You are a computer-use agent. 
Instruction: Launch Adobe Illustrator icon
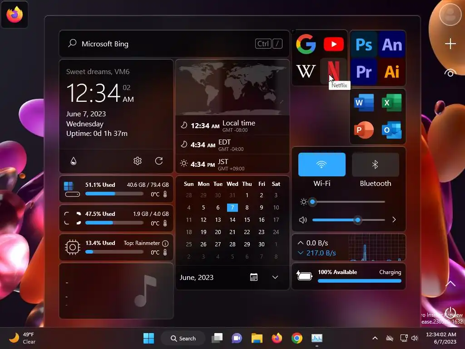[392, 71]
